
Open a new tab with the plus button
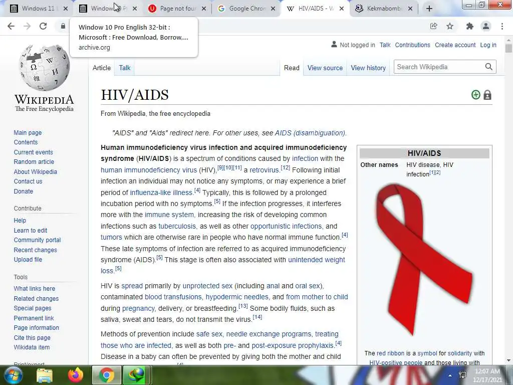coord(429,9)
